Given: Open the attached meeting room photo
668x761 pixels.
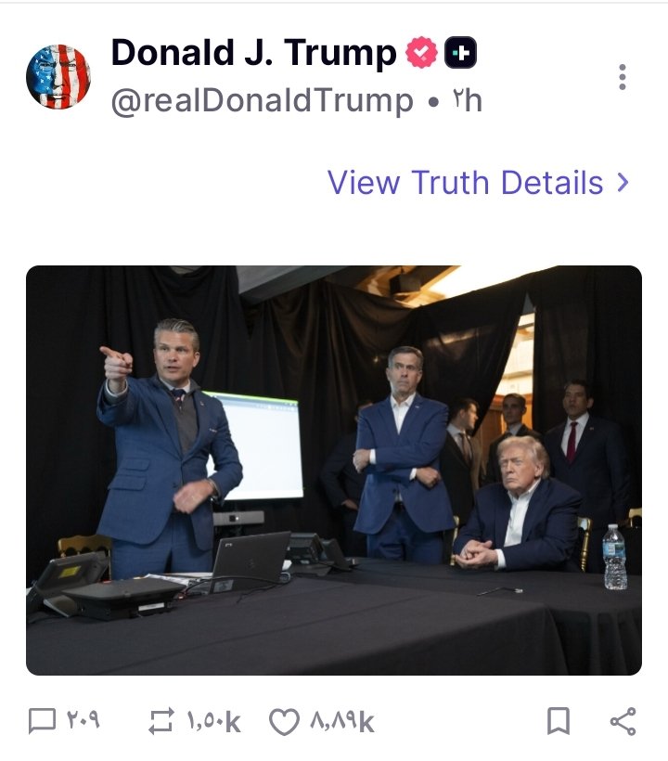Looking at the screenshot, I should [334, 470].
